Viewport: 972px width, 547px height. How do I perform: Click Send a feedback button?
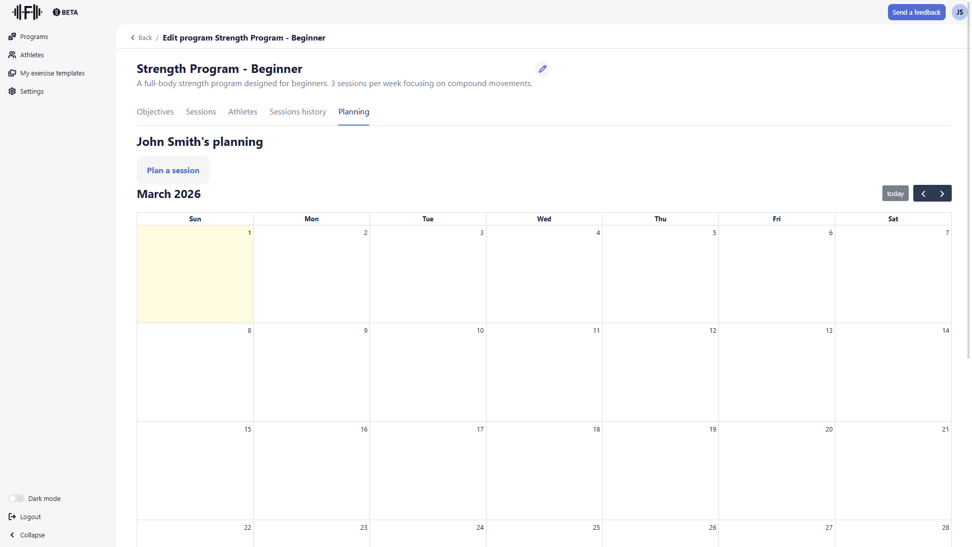click(916, 12)
